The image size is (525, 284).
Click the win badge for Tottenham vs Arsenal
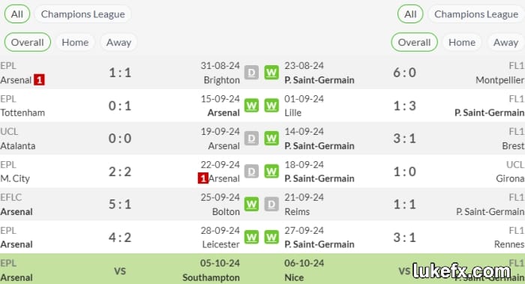[x=251, y=106]
